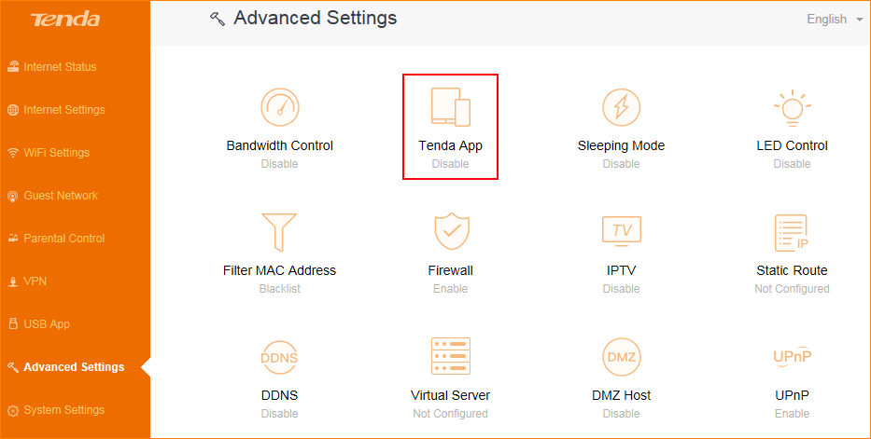
Task: Open System Settings in sidebar
Action: point(63,410)
